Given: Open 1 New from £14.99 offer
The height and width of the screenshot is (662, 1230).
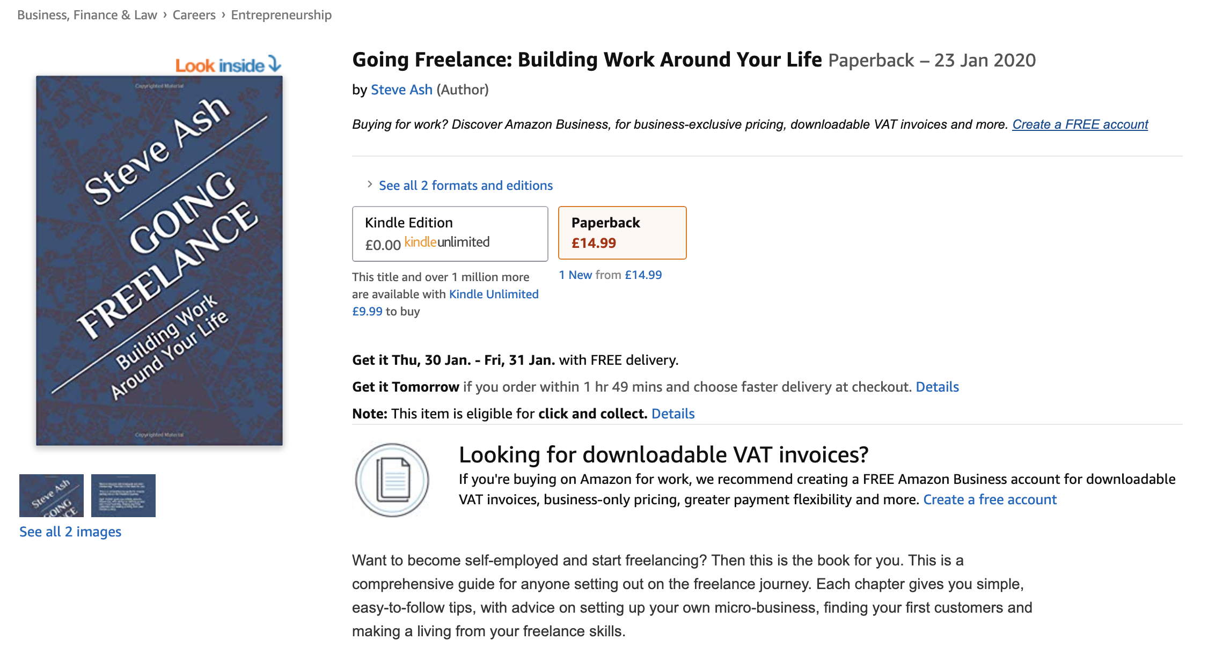Looking at the screenshot, I should (x=610, y=275).
